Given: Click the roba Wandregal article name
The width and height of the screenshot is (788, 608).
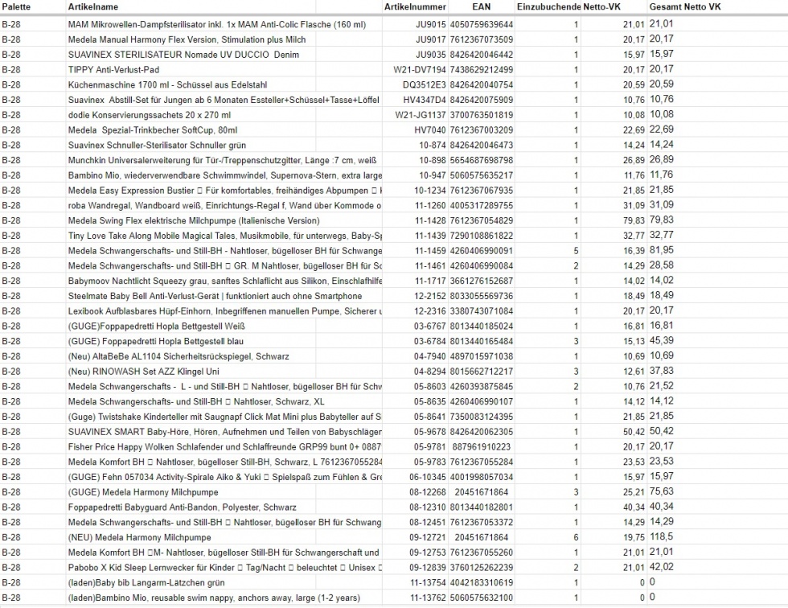Looking at the screenshot, I should coord(225,205).
